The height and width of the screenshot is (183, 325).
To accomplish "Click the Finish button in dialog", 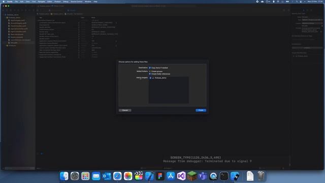I will click(201, 110).
